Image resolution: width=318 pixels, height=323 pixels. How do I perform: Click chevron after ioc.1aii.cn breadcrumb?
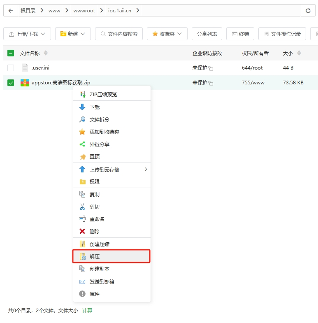point(138,10)
